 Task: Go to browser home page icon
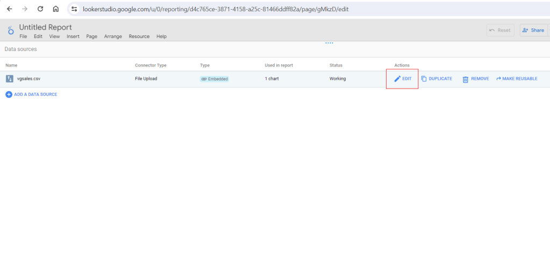pyautogui.click(x=56, y=9)
